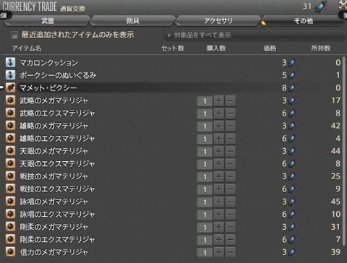
Task: Increase quantity for 剛柔のメガマテリジャ
Action: pyautogui.click(x=218, y=227)
